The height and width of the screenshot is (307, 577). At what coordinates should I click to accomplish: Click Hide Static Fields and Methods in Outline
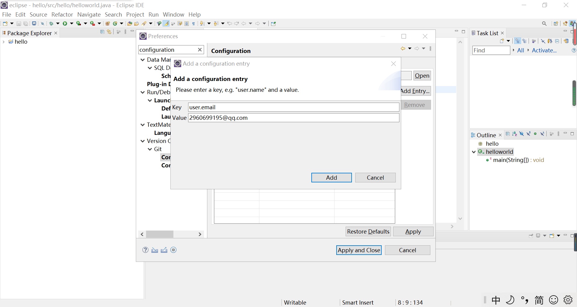point(529,134)
